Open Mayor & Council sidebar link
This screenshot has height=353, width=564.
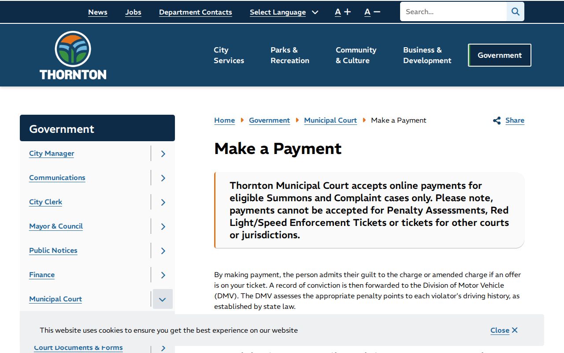coord(56,226)
